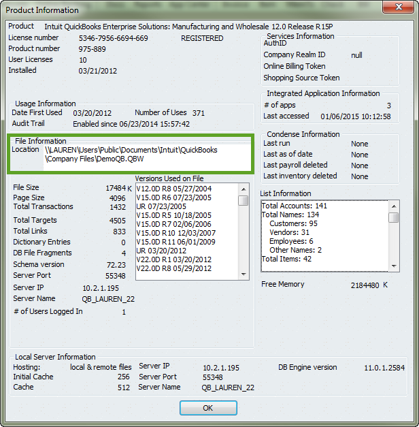Click Schema version value 72.23
The width and height of the screenshot is (419, 427).
click(116, 265)
